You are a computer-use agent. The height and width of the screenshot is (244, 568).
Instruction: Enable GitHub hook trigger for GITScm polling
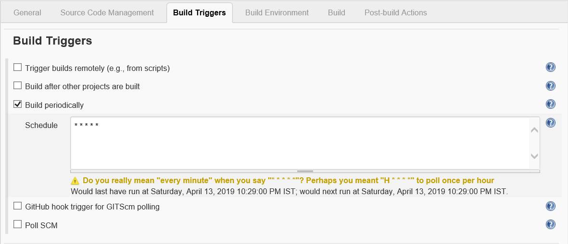pos(18,206)
